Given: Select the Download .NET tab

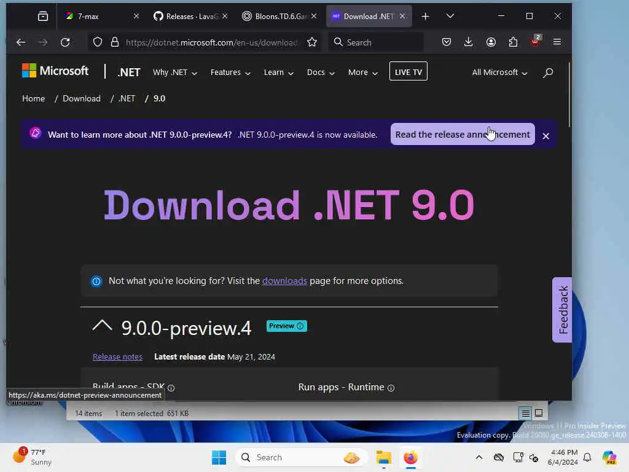Looking at the screenshot, I should click(363, 17).
